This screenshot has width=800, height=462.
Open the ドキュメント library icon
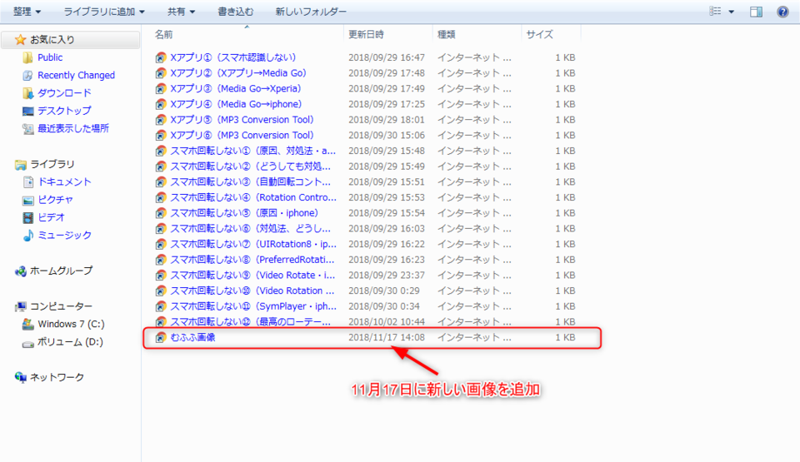pos(28,182)
